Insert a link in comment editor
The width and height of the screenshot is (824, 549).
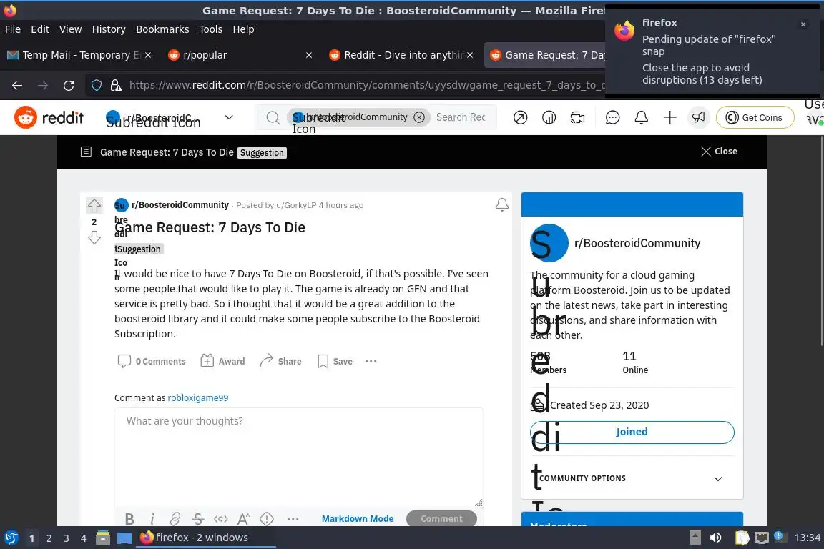(175, 519)
